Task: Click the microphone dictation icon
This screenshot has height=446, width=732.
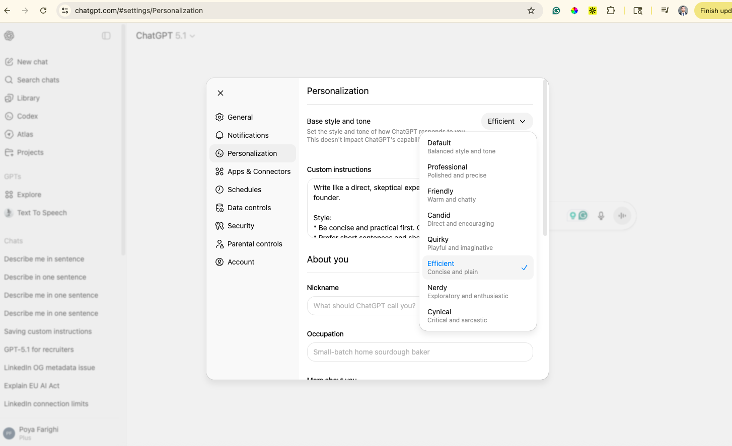Action: pos(601,216)
